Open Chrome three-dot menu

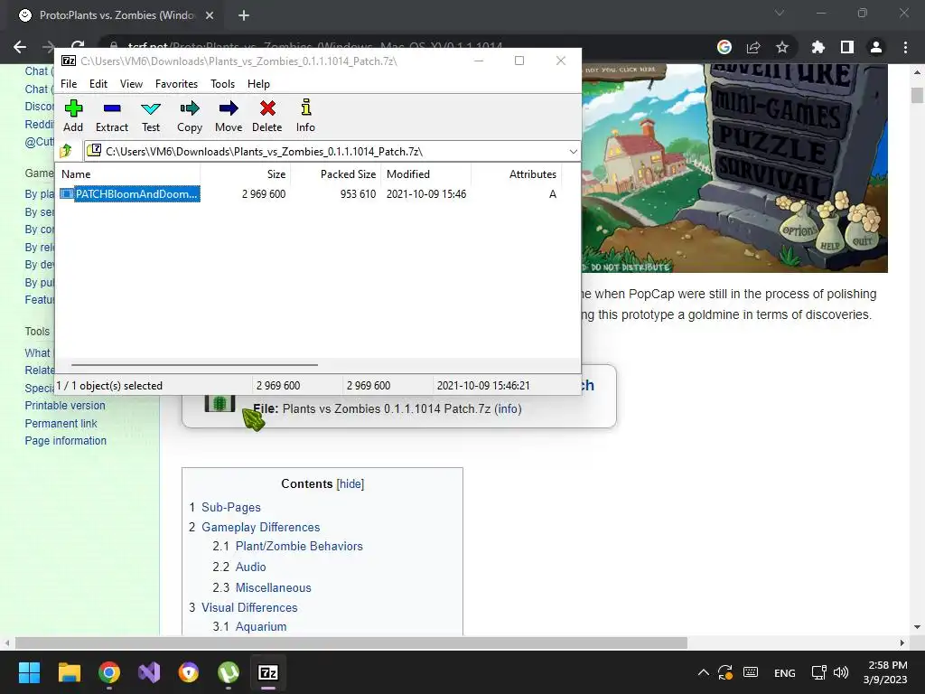click(905, 47)
